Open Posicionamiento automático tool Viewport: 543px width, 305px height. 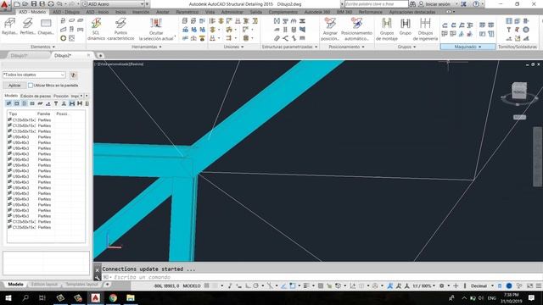coord(356,30)
